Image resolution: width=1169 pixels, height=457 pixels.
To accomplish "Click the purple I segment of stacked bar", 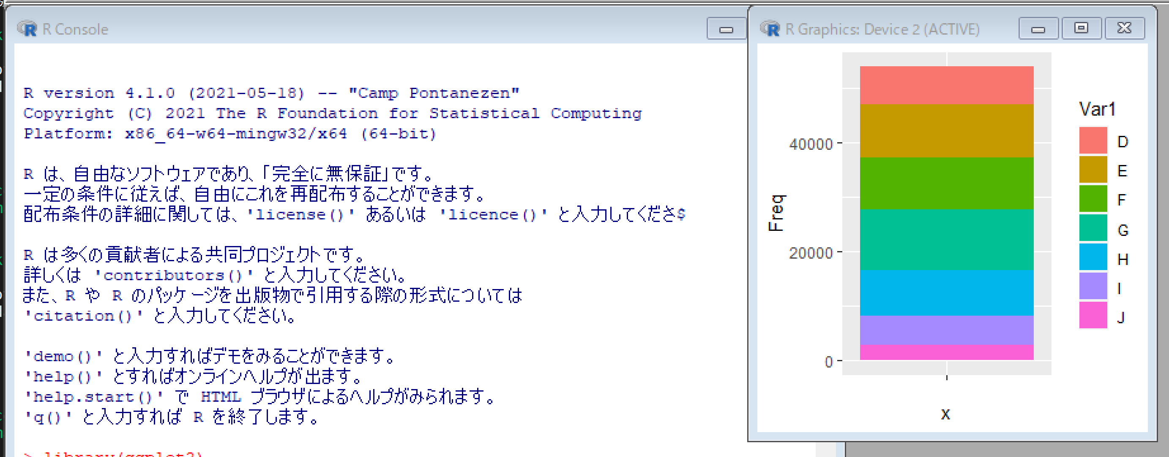I will (947, 330).
